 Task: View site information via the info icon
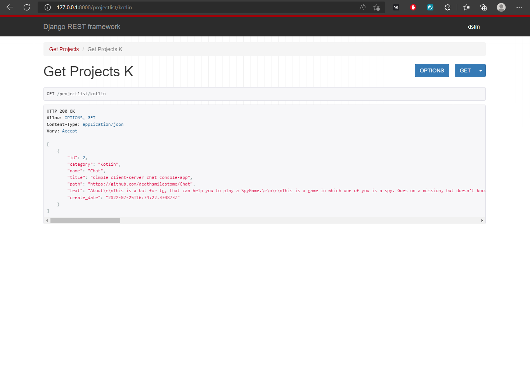pos(48,7)
